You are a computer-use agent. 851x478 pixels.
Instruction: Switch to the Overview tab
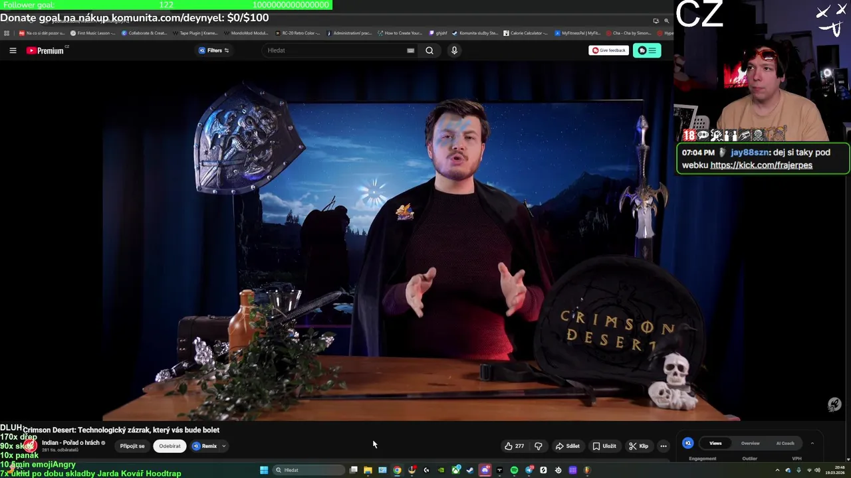tap(750, 443)
